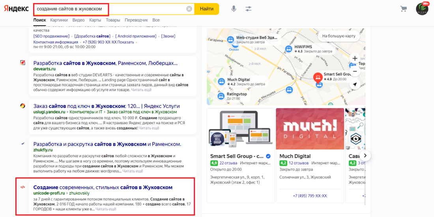Open Smart Sell Group card thumbnail

[241, 129]
